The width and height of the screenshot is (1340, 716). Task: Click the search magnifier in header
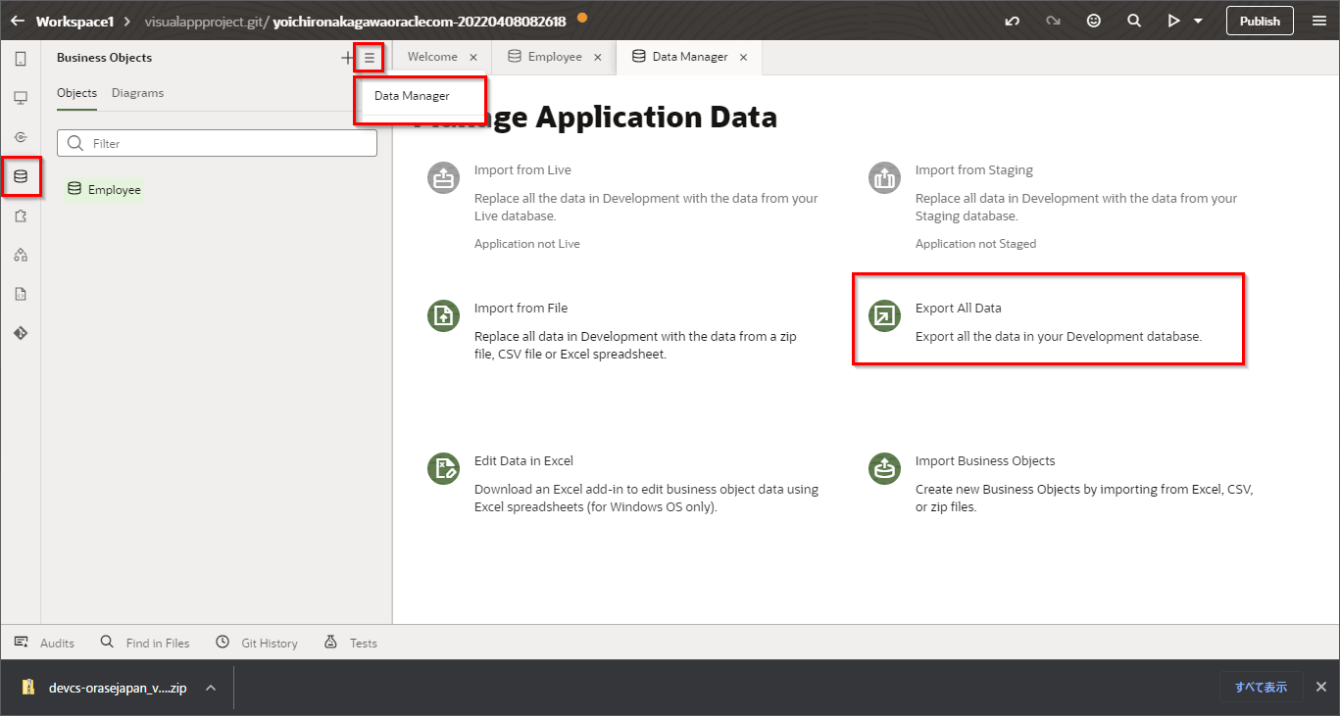pos(1134,21)
